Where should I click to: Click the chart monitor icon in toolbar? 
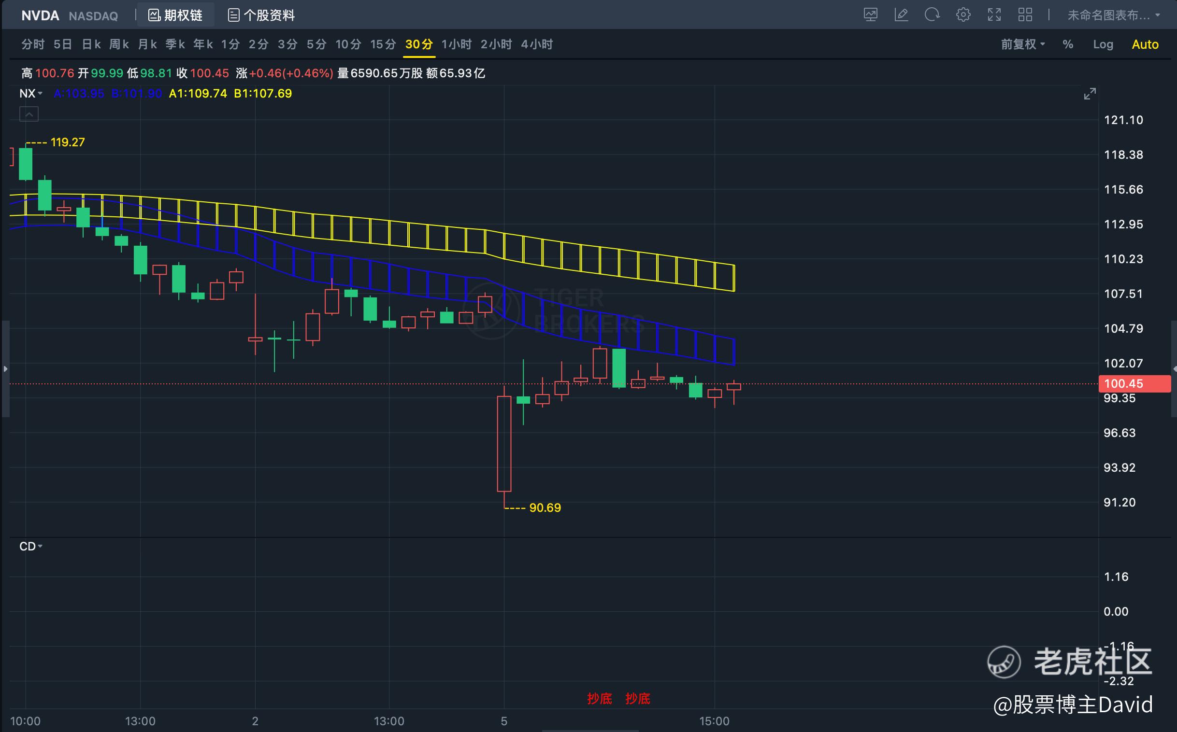tap(870, 15)
